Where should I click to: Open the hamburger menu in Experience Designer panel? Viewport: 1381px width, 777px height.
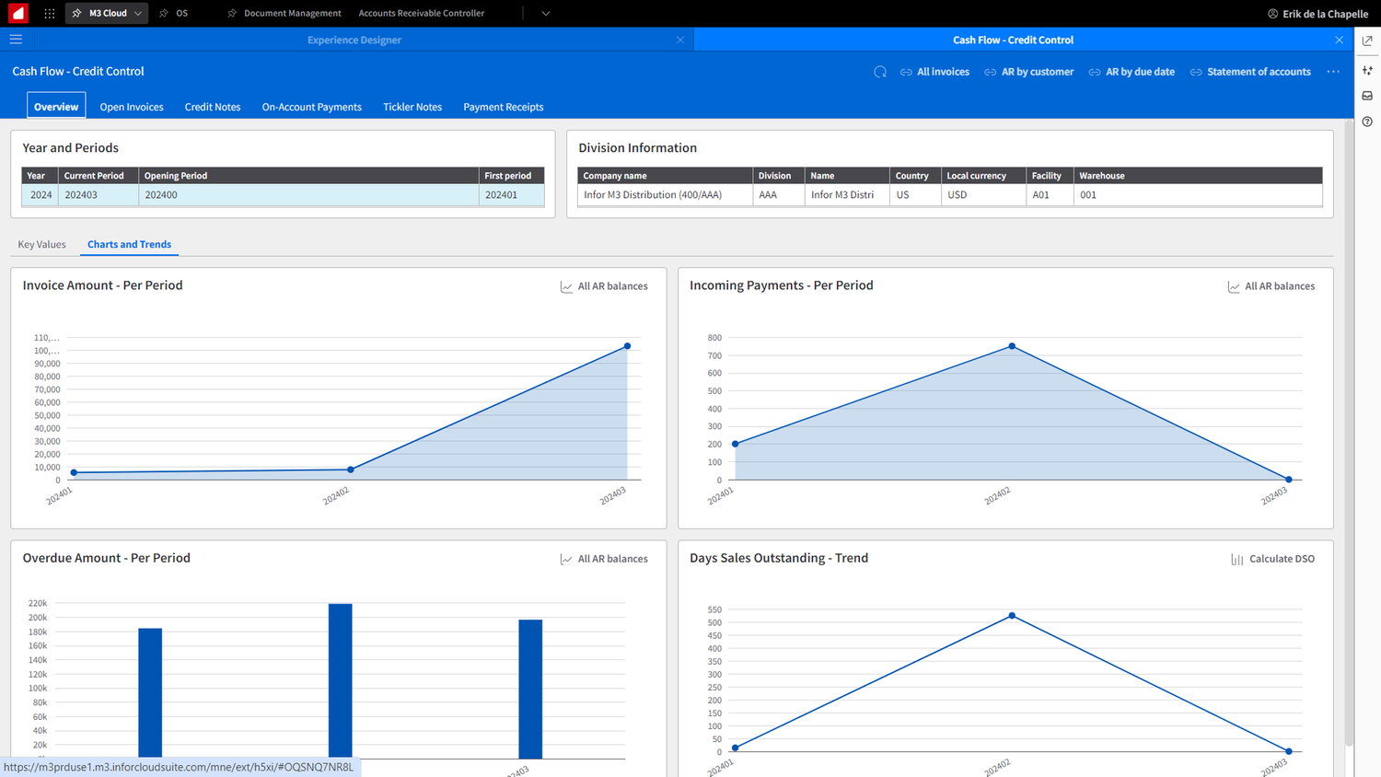16,39
